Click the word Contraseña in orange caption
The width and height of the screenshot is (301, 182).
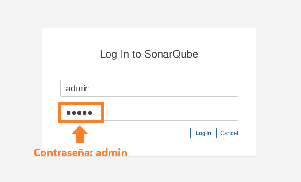tap(61, 153)
